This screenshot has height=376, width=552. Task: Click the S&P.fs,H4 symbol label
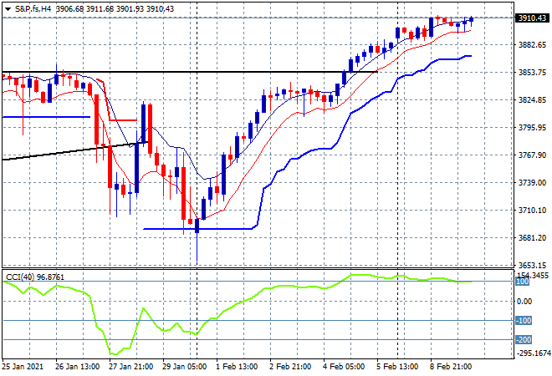[33, 9]
